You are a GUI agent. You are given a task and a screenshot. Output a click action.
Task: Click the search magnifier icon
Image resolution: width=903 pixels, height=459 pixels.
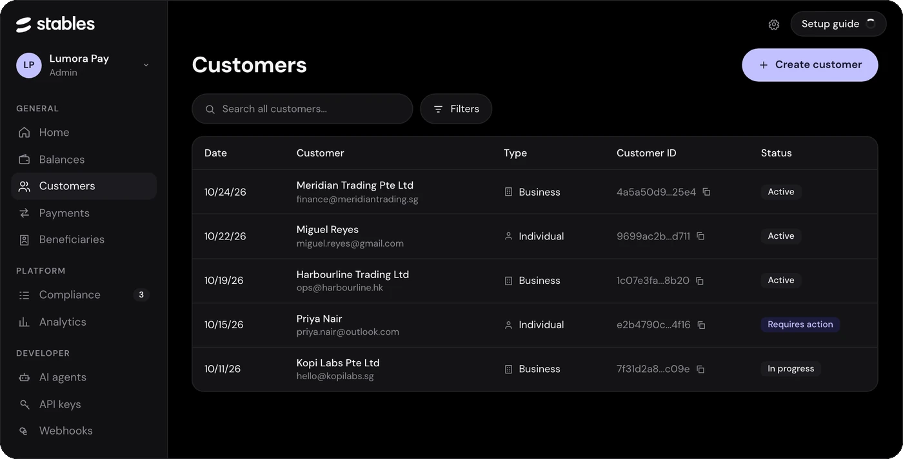tap(210, 109)
